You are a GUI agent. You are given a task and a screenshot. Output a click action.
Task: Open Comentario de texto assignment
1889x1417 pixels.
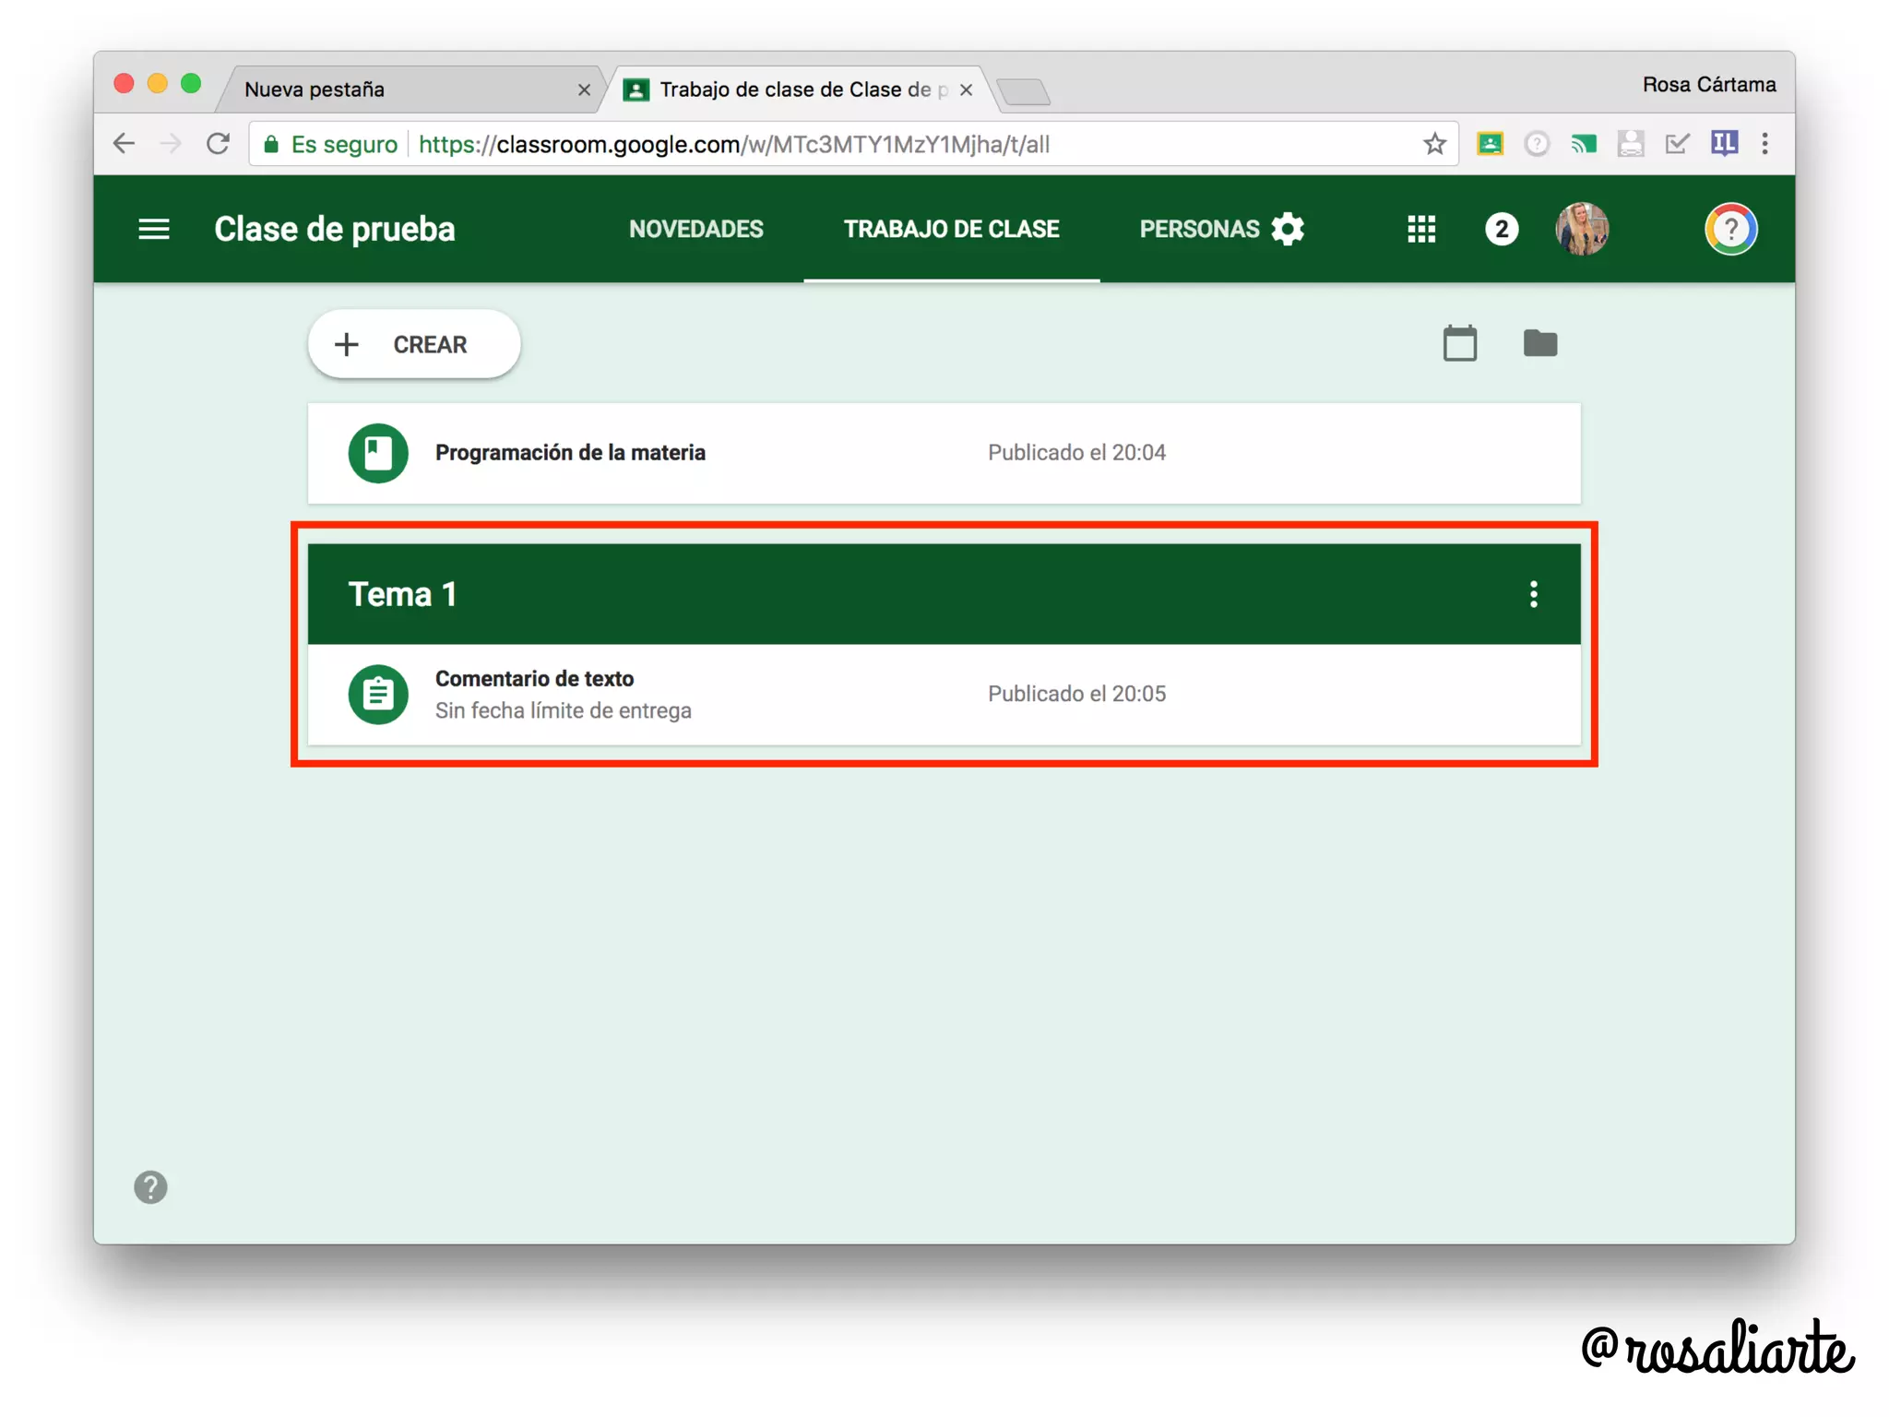535,679
